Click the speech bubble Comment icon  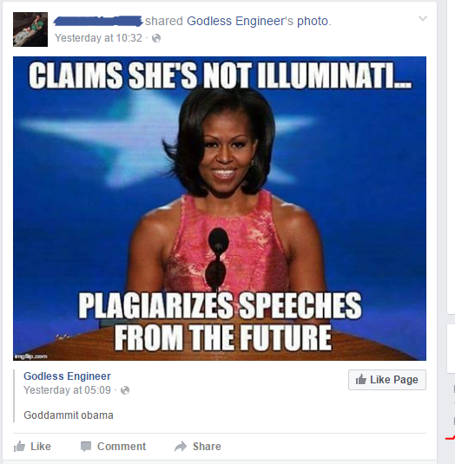point(86,447)
